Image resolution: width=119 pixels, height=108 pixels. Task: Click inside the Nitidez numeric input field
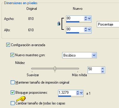point(94,70)
